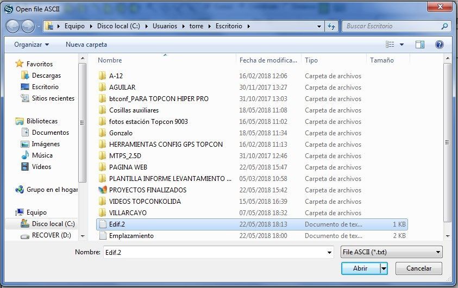This screenshot has height=288, width=458.
Task: Open the view options dropdown arrow
Action: pos(401,45)
